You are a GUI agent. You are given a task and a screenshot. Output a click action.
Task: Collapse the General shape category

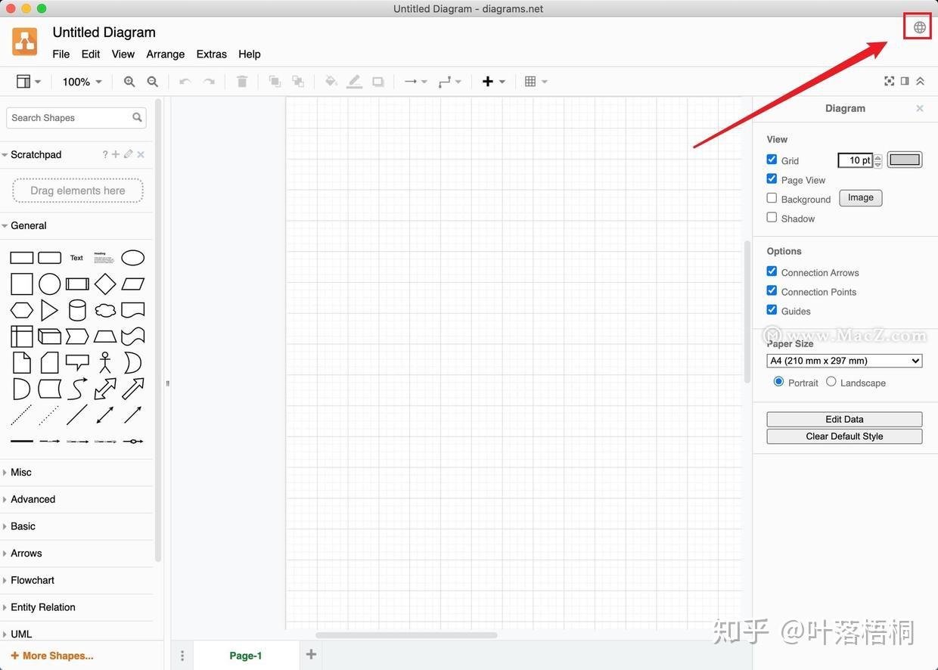tap(28, 225)
